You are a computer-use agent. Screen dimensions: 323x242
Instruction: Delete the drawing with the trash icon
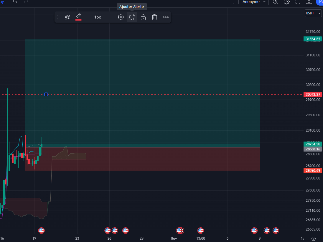[154, 17]
